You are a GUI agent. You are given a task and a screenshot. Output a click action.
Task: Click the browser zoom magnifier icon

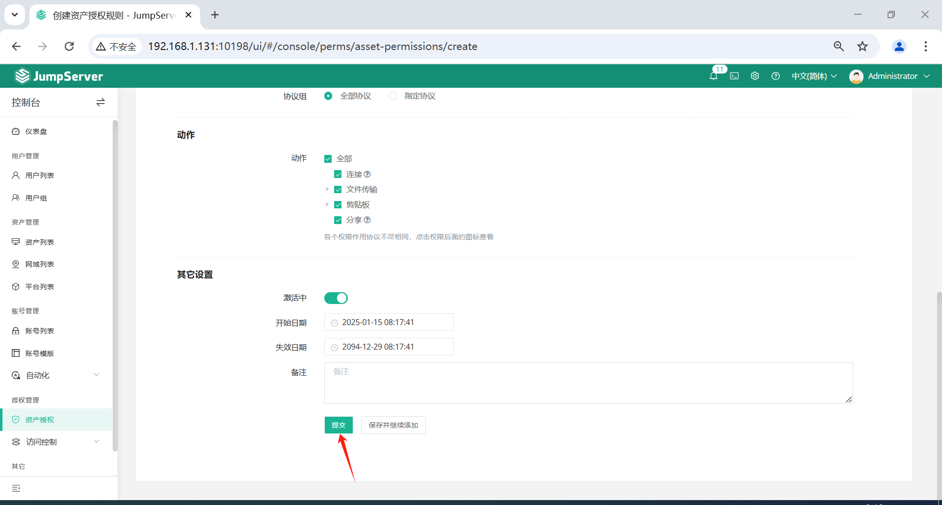[839, 46]
